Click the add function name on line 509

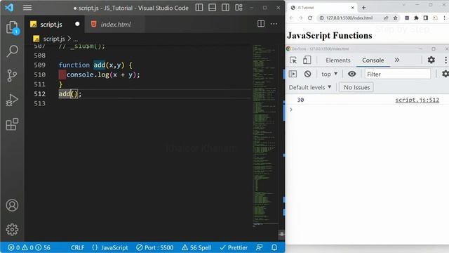pos(100,65)
